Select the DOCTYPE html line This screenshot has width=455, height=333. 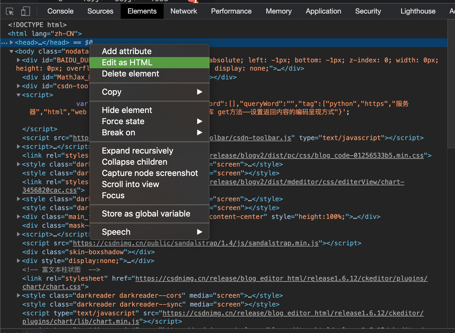pos(37,25)
